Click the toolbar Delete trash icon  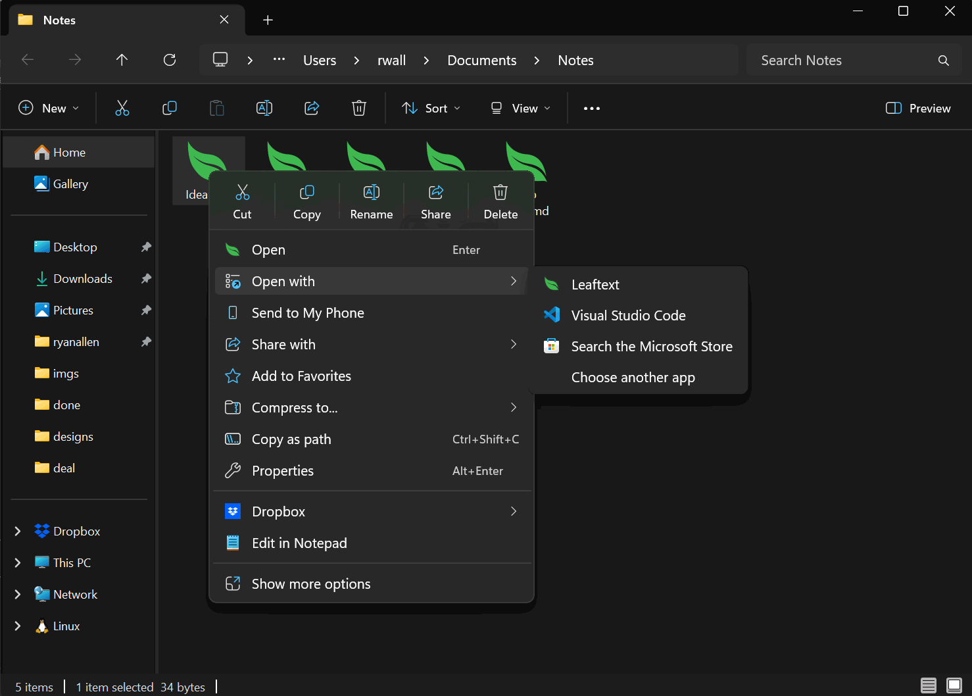pos(359,108)
